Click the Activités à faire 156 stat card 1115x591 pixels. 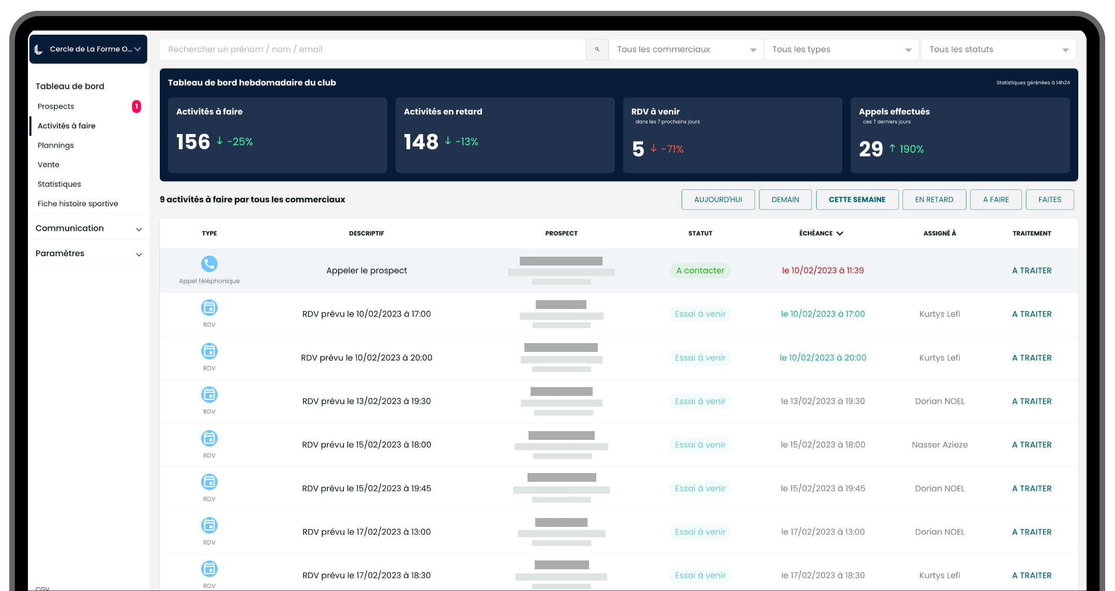click(x=277, y=135)
